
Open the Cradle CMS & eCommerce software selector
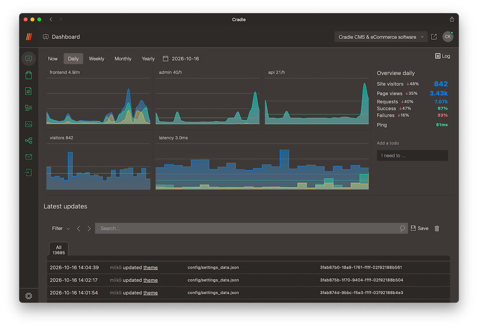click(381, 37)
